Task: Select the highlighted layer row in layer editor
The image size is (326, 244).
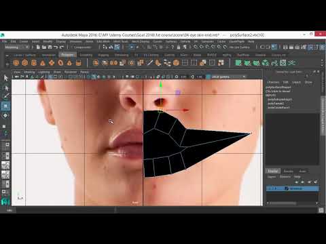Action: (293, 188)
